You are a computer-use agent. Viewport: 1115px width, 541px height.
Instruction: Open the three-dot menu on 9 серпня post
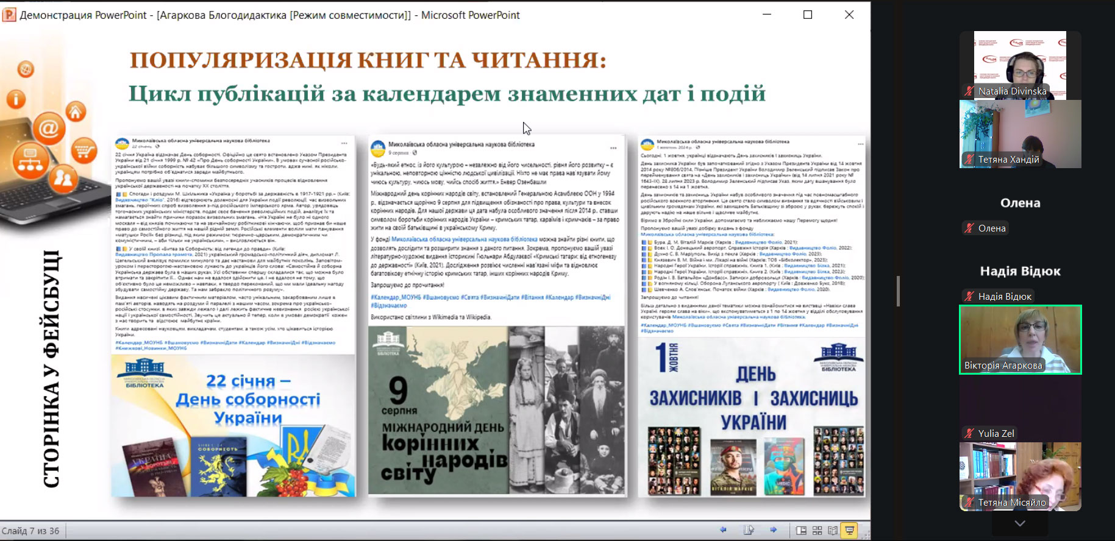[613, 147]
